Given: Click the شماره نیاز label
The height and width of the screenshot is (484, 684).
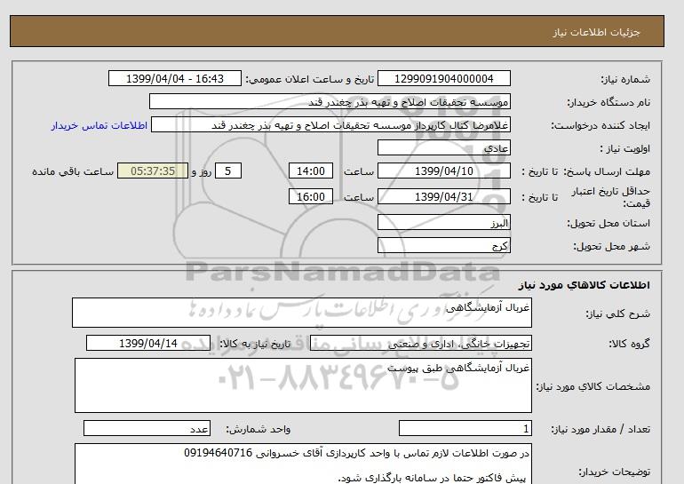Looking at the screenshot, I should coord(625,79).
